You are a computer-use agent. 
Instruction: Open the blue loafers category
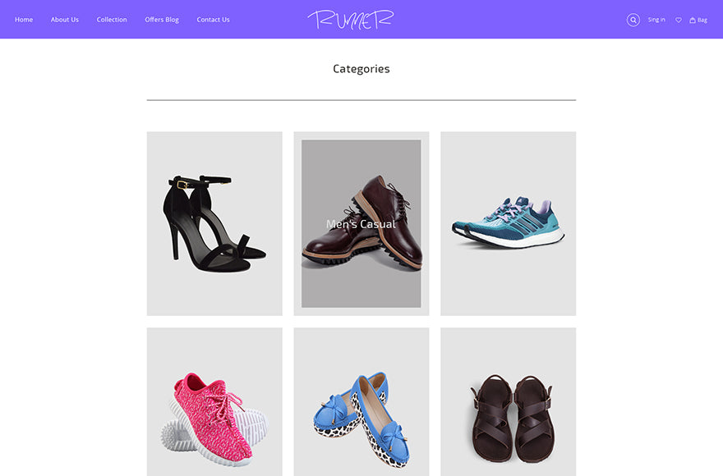361,402
